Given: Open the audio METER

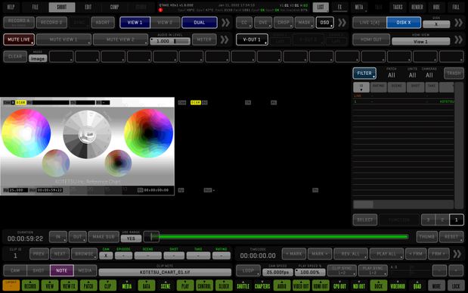Looking at the screenshot, I should point(204,39).
